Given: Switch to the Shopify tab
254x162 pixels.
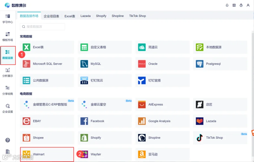Looking at the screenshot, I should point(101,16).
